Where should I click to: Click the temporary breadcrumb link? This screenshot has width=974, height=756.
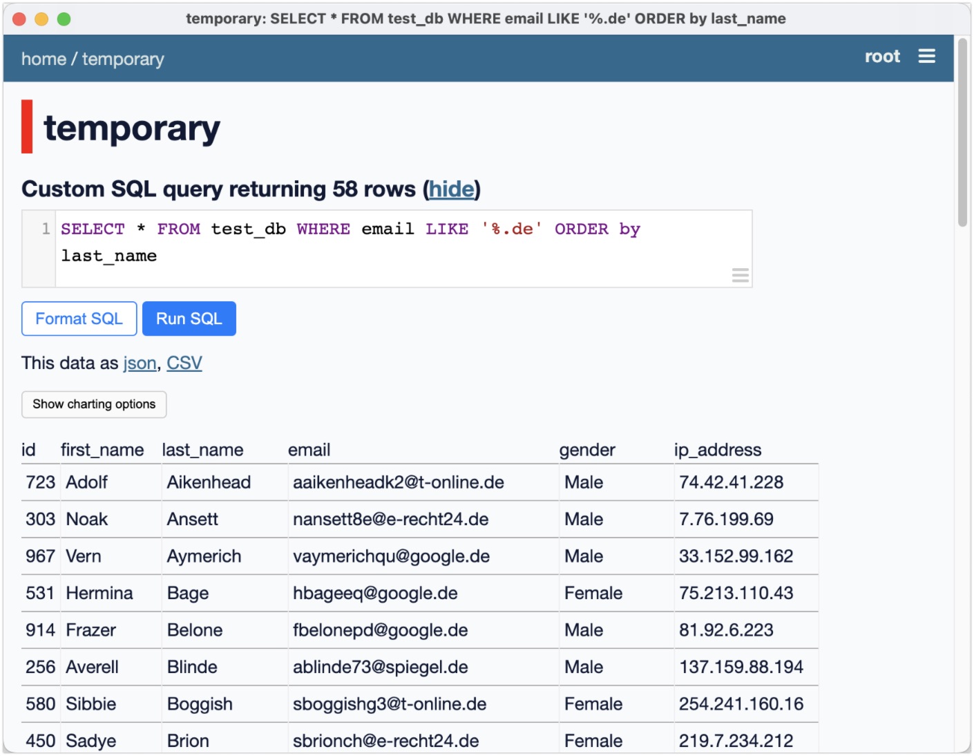[123, 59]
